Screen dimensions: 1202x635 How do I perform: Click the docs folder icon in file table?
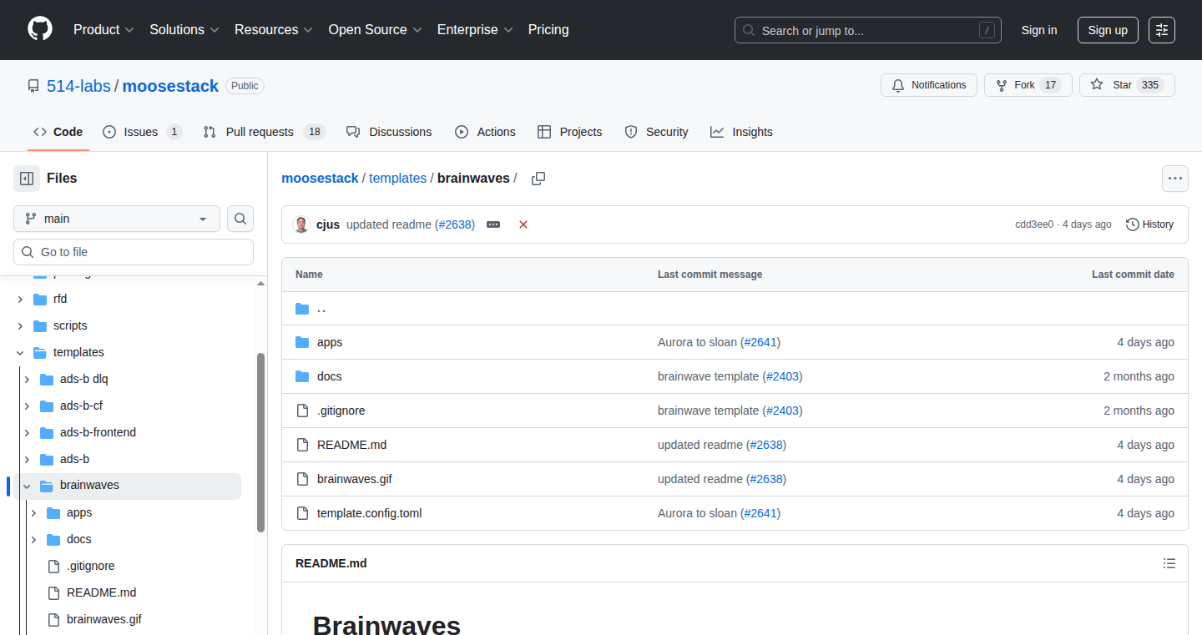(x=302, y=376)
